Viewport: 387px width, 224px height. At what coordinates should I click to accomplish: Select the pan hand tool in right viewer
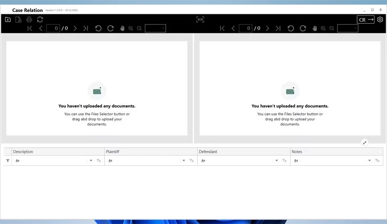pos(314,28)
